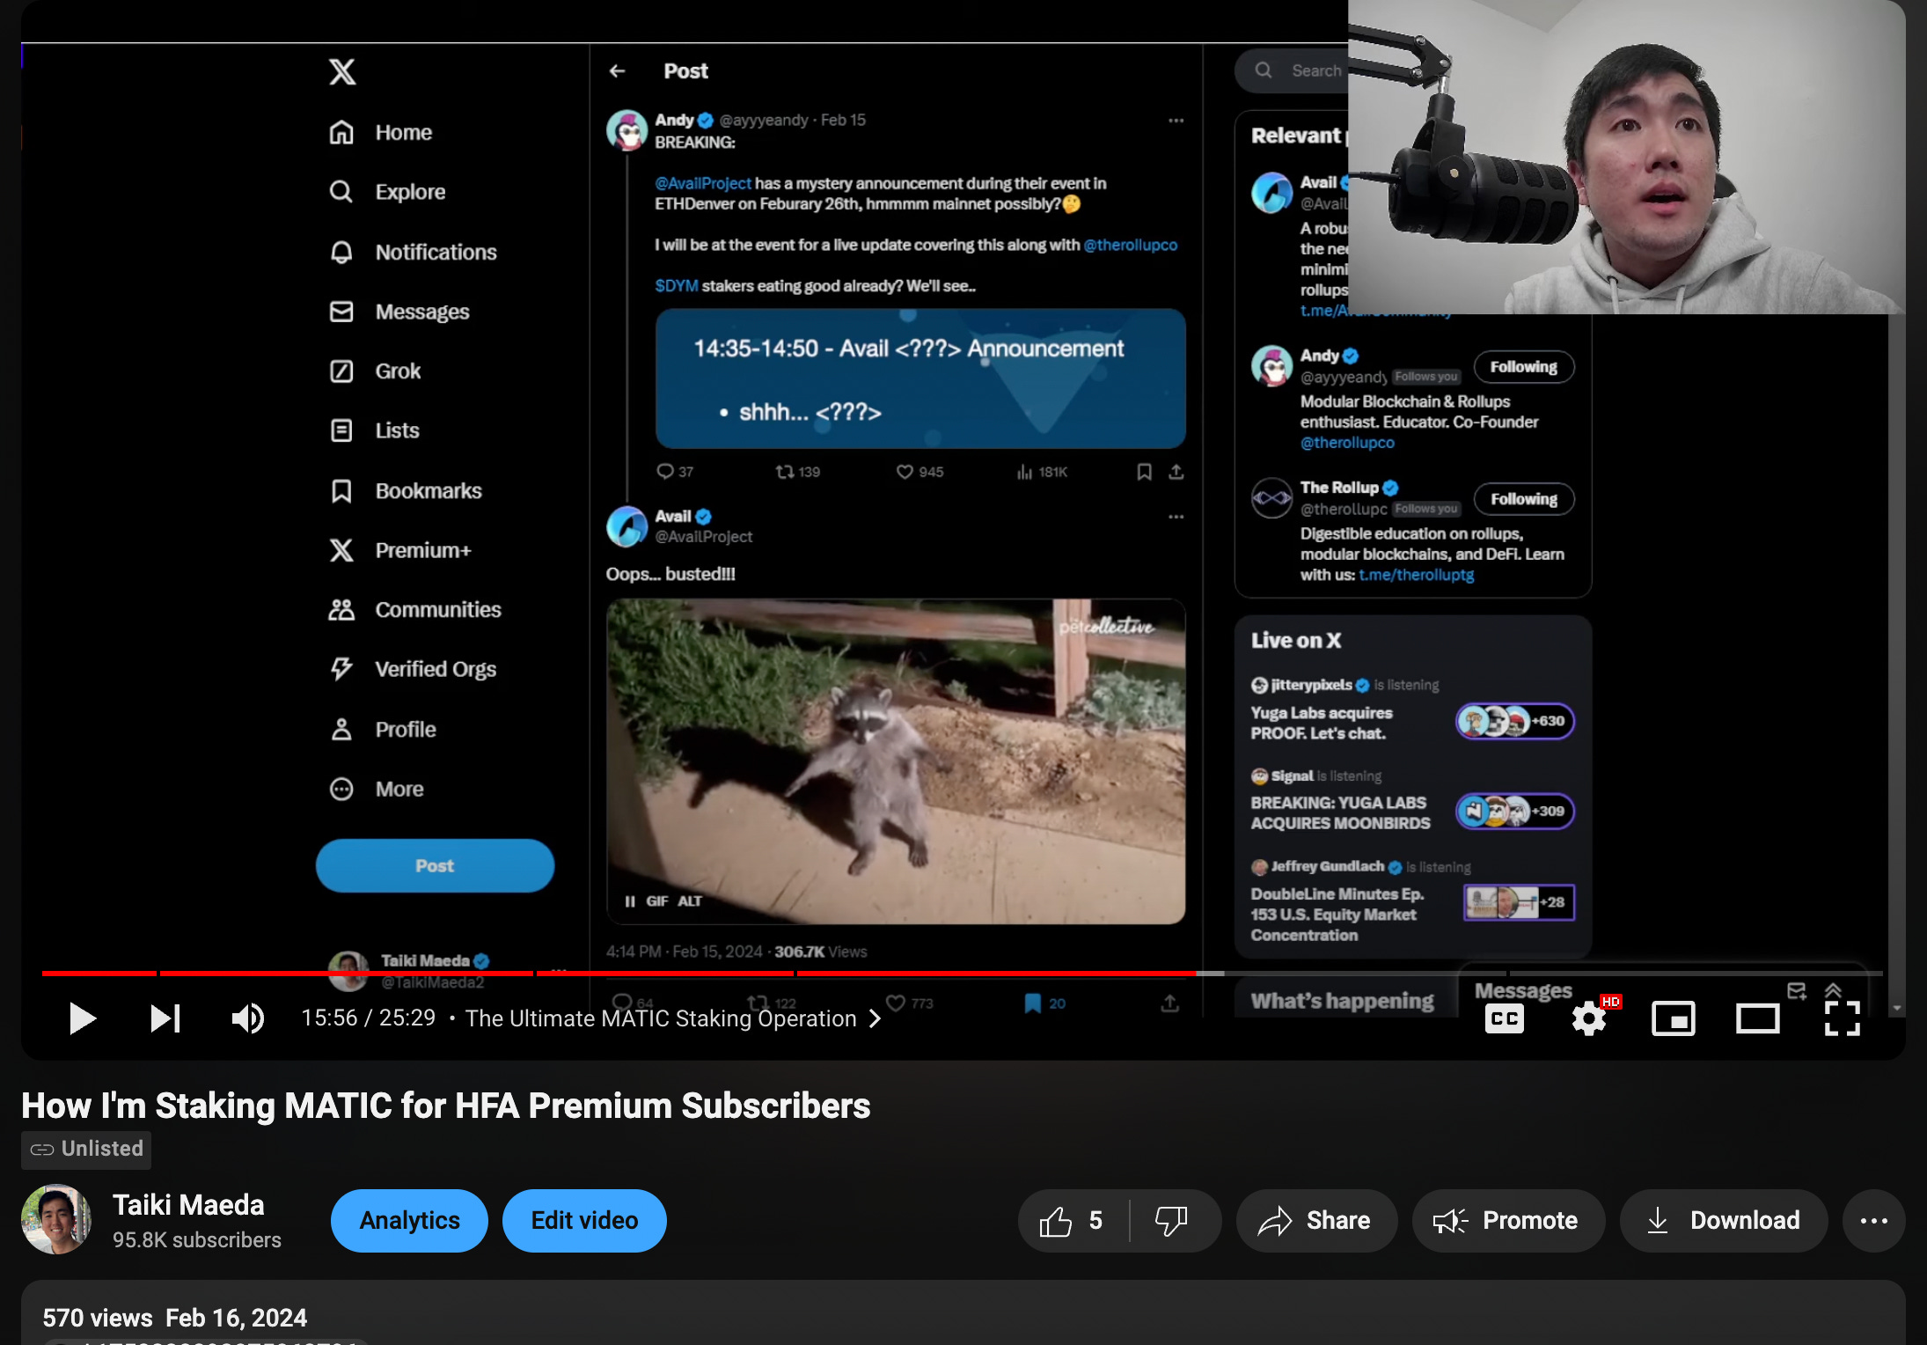Click the Taiki Maeda channel avatar
1927x1345 pixels.
click(56, 1220)
